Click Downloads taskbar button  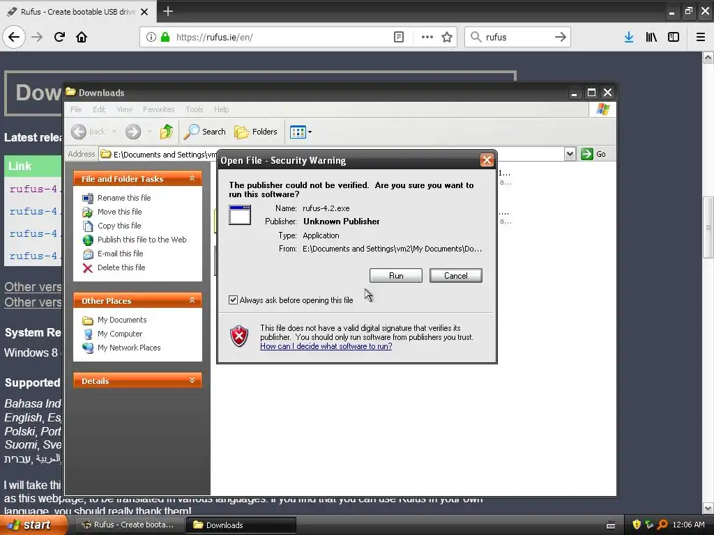click(x=241, y=525)
